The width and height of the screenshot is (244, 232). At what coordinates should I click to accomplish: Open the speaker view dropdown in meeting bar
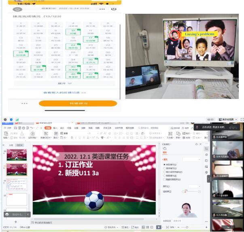[x=228, y=120]
